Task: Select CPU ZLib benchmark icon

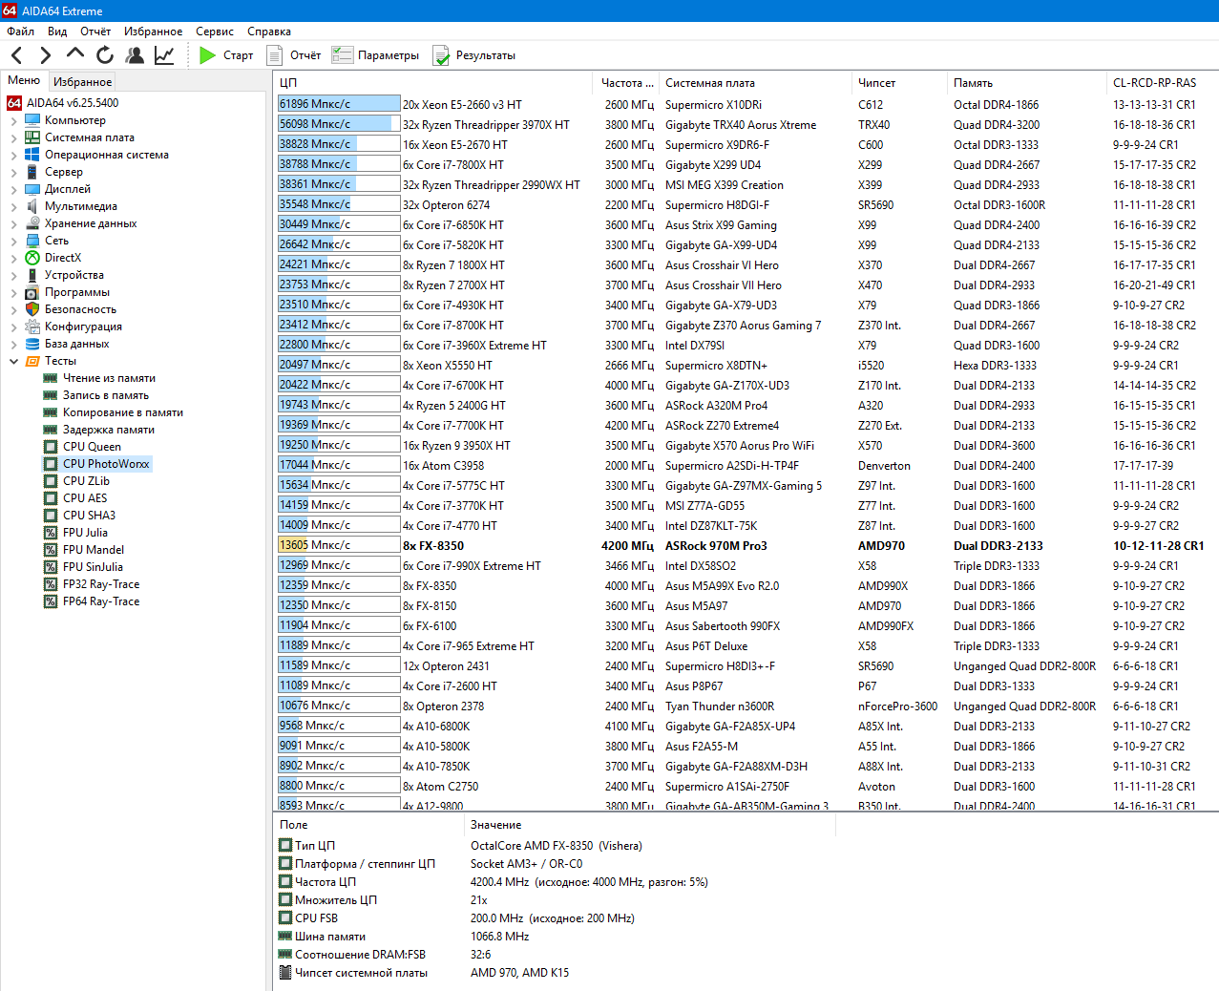Action: [51, 481]
